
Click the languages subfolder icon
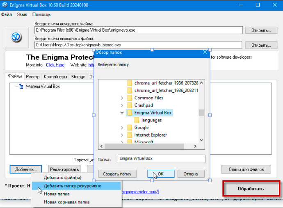(x=137, y=120)
